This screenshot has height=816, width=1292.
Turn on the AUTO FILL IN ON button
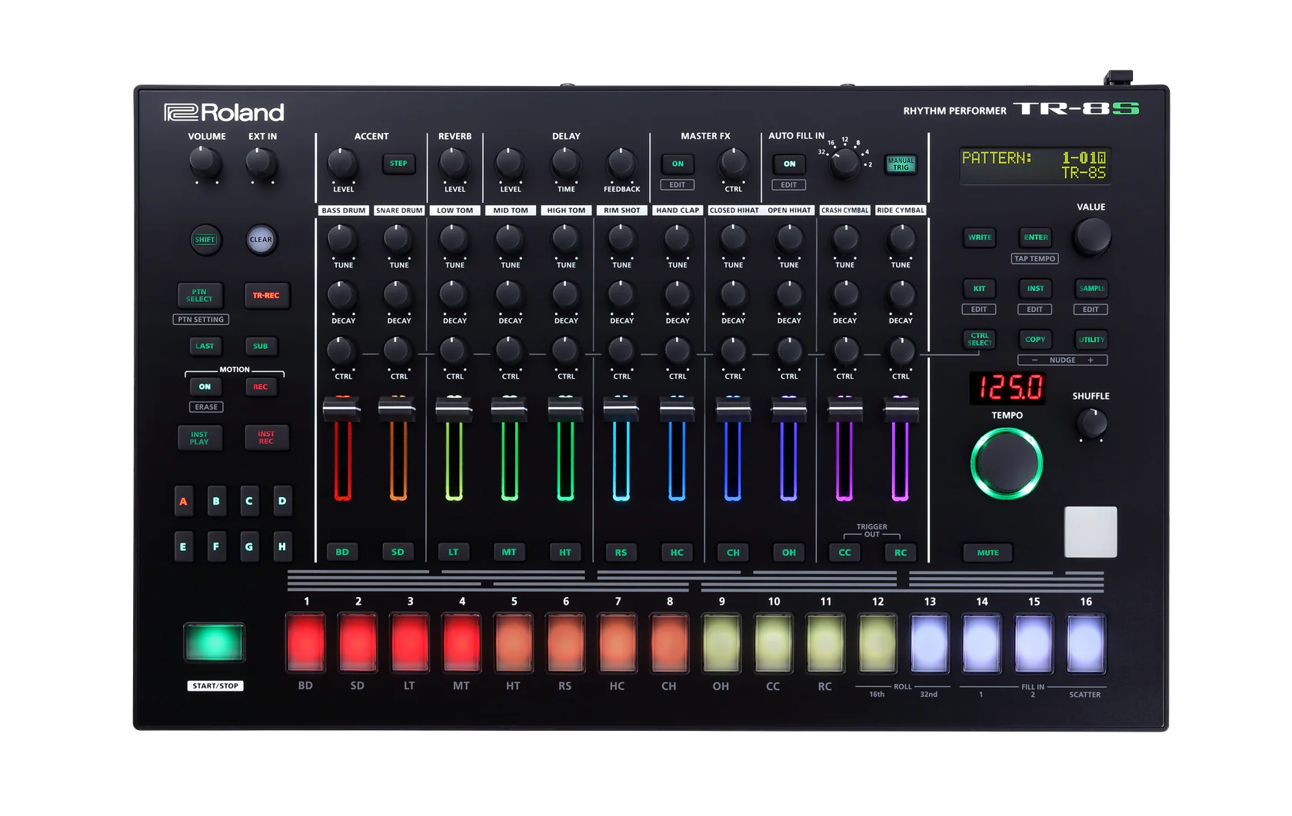[x=789, y=164]
